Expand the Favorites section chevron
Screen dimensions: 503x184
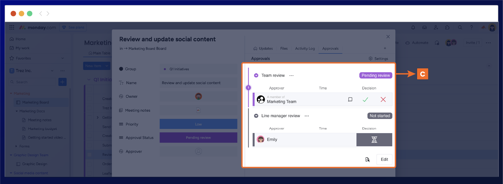(x=63, y=58)
